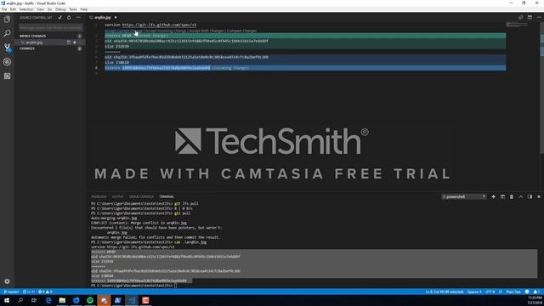
Task: Open the Search view in activity bar
Action: [x=7, y=33]
